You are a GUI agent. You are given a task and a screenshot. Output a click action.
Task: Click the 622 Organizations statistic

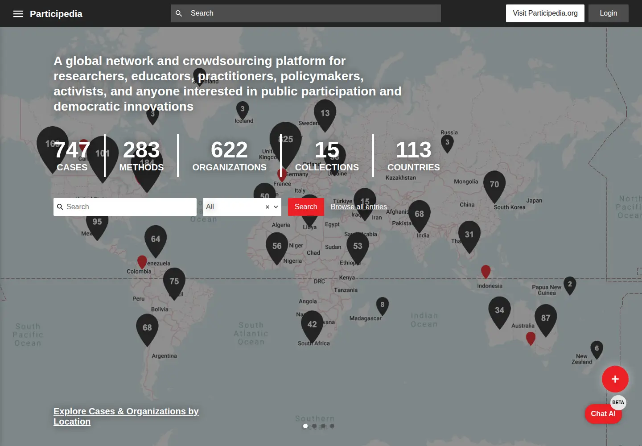229,156
